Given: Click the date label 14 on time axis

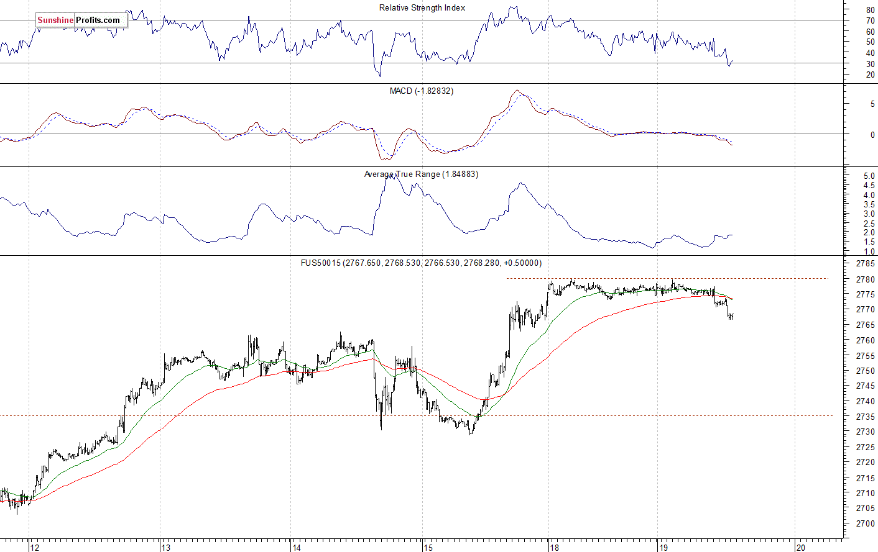Looking at the screenshot, I should coord(297,547).
